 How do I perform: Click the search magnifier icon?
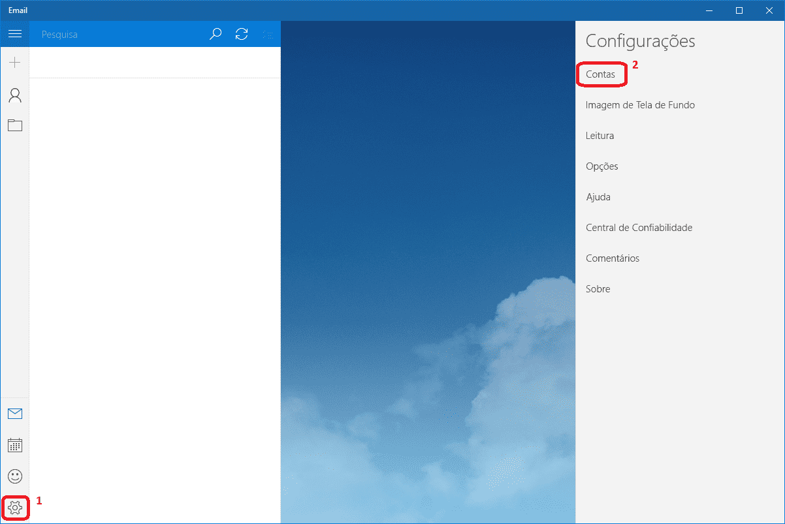(x=216, y=35)
